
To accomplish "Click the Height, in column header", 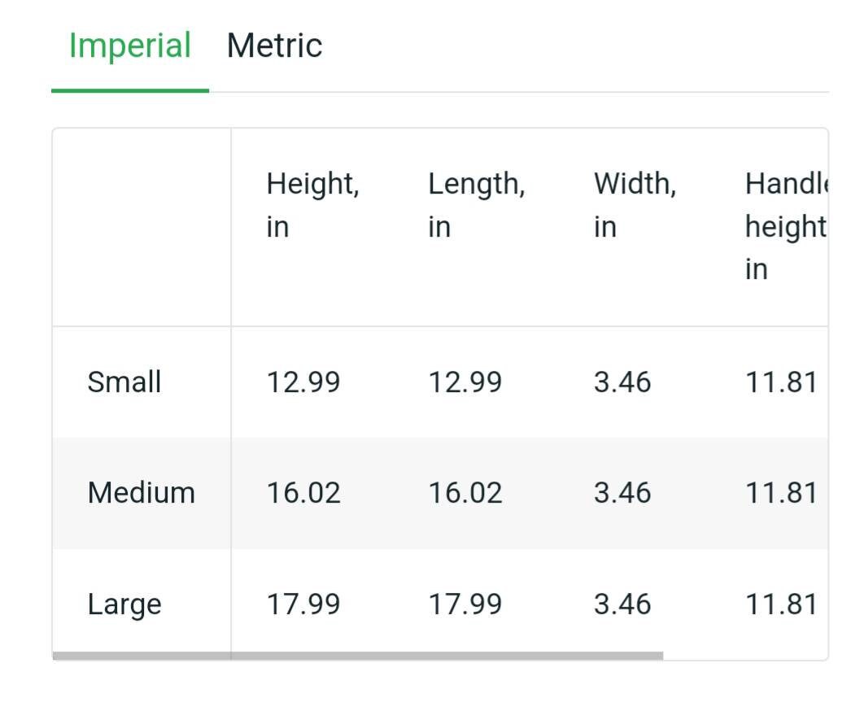I will point(312,205).
